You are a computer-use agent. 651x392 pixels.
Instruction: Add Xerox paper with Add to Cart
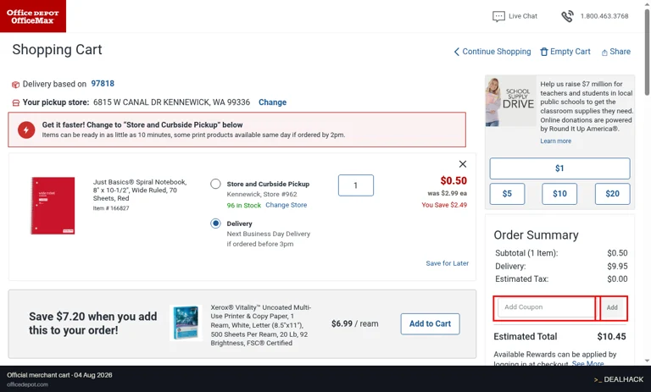(430, 323)
